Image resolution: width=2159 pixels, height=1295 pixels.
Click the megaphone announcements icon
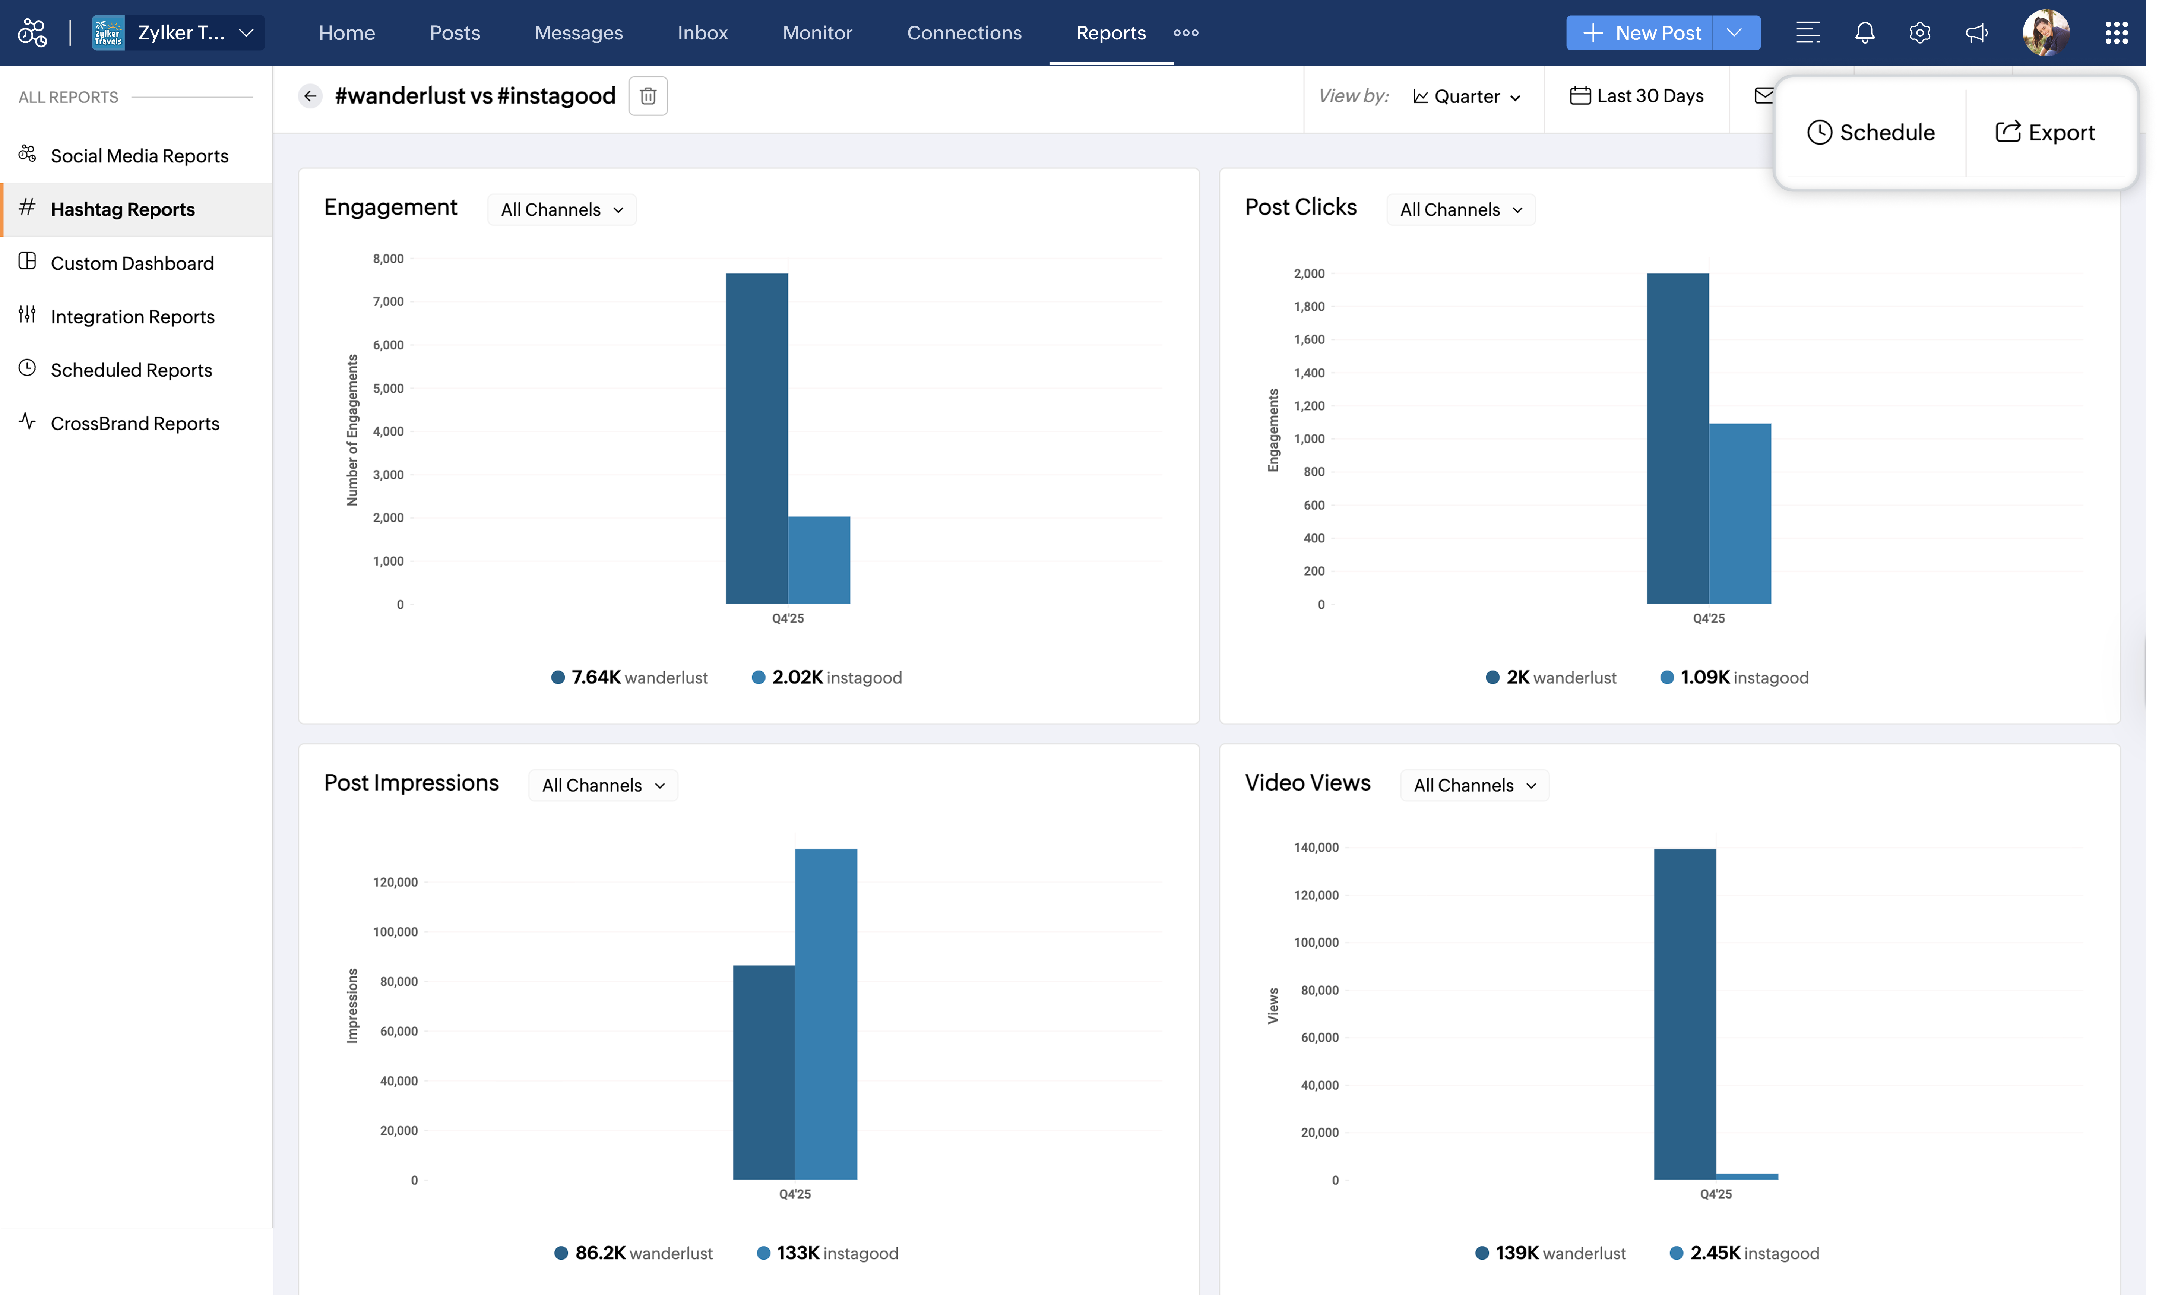coord(1976,33)
